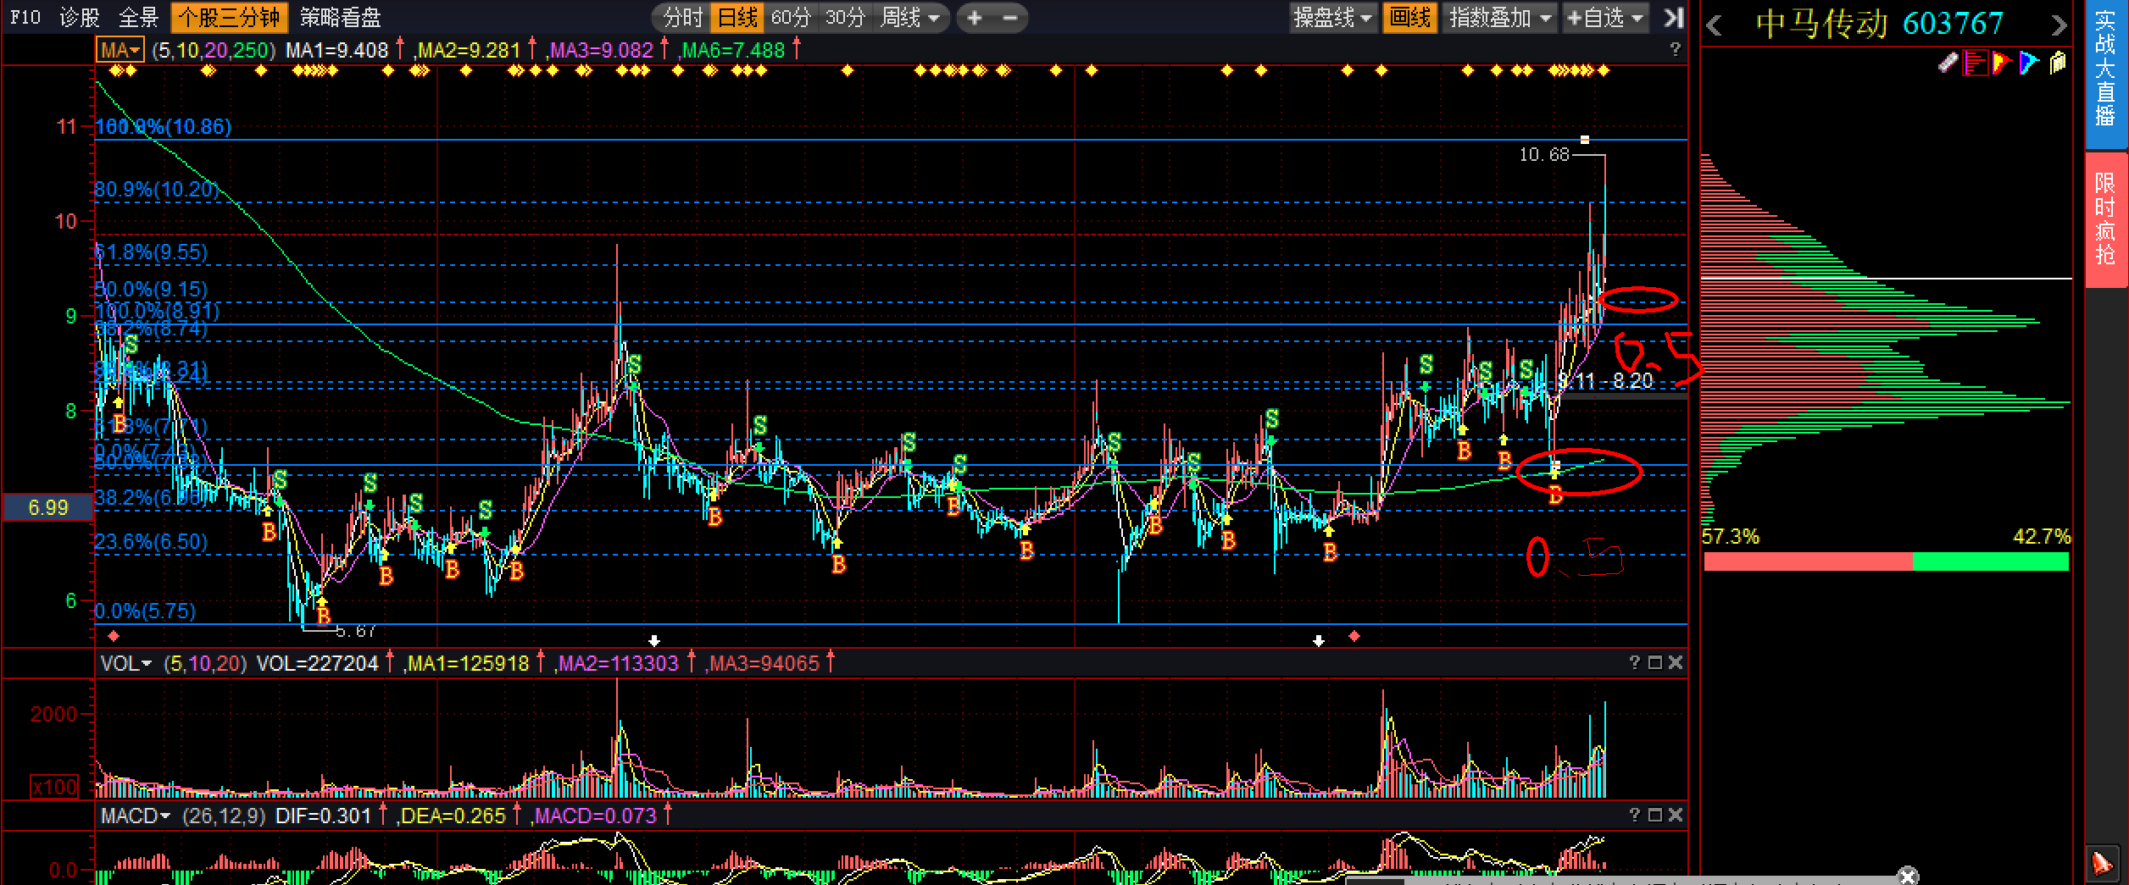Close the MACD sub-panel
Screen dimensions: 2129x885
point(1675,815)
